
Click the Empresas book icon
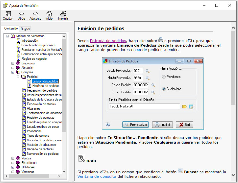[18, 63]
